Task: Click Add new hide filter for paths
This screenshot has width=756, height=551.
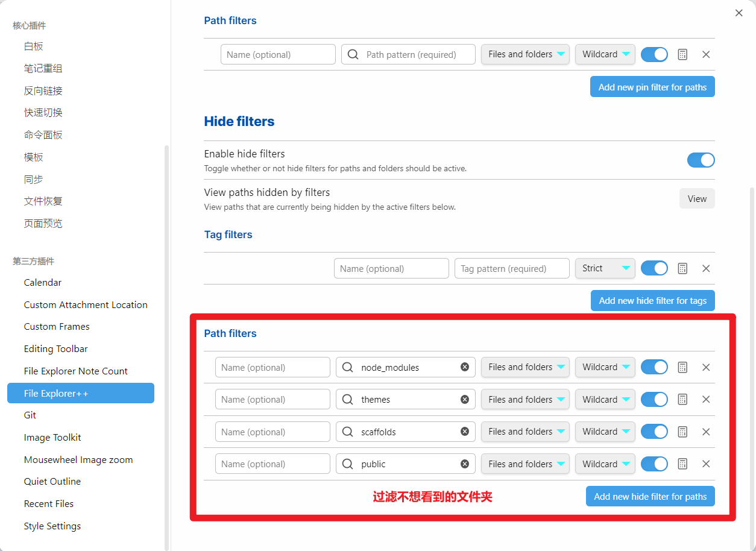Action: (650, 497)
